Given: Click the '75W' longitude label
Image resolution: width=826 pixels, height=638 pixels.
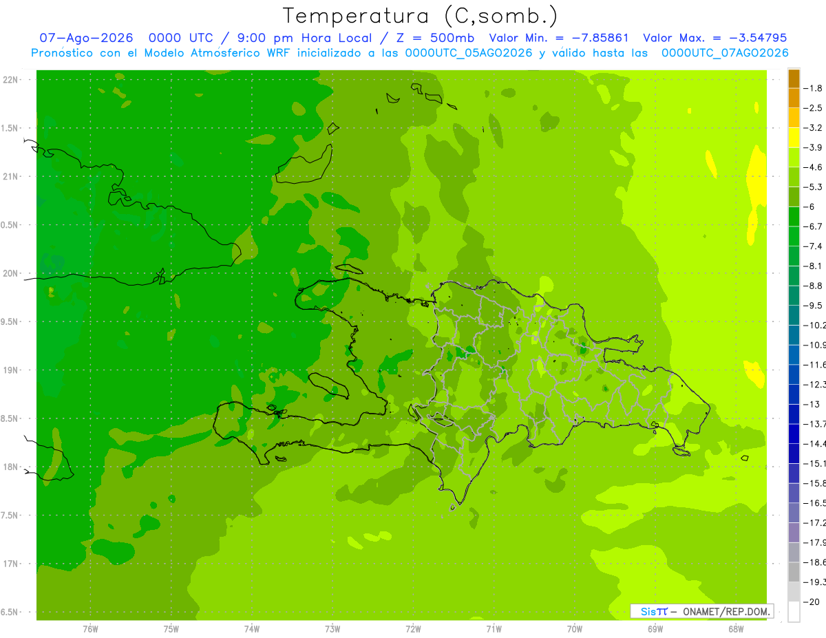Looking at the screenshot, I should pos(171,629).
